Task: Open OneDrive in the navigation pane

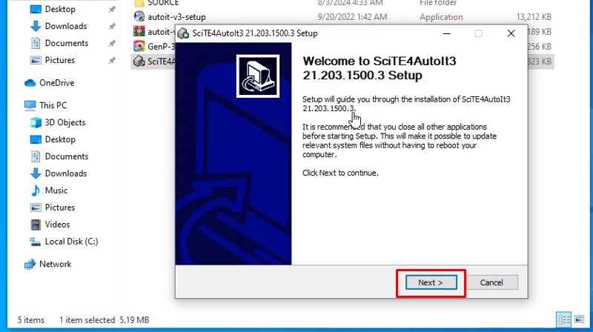Action: 56,83
